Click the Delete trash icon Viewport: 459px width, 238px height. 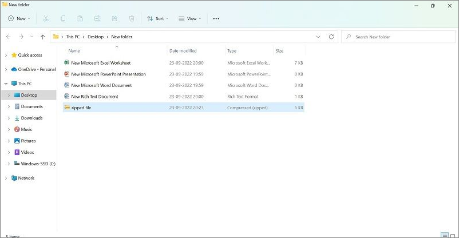click(132, 18)
